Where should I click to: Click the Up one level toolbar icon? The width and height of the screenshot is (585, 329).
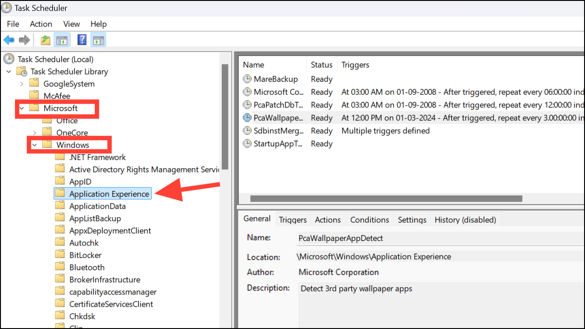[45, 40]
